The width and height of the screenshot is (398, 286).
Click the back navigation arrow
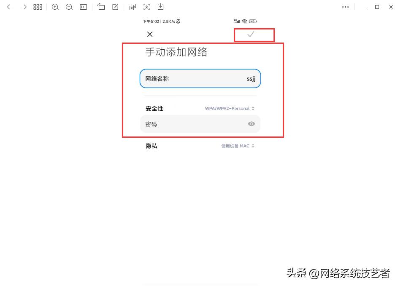10,7
